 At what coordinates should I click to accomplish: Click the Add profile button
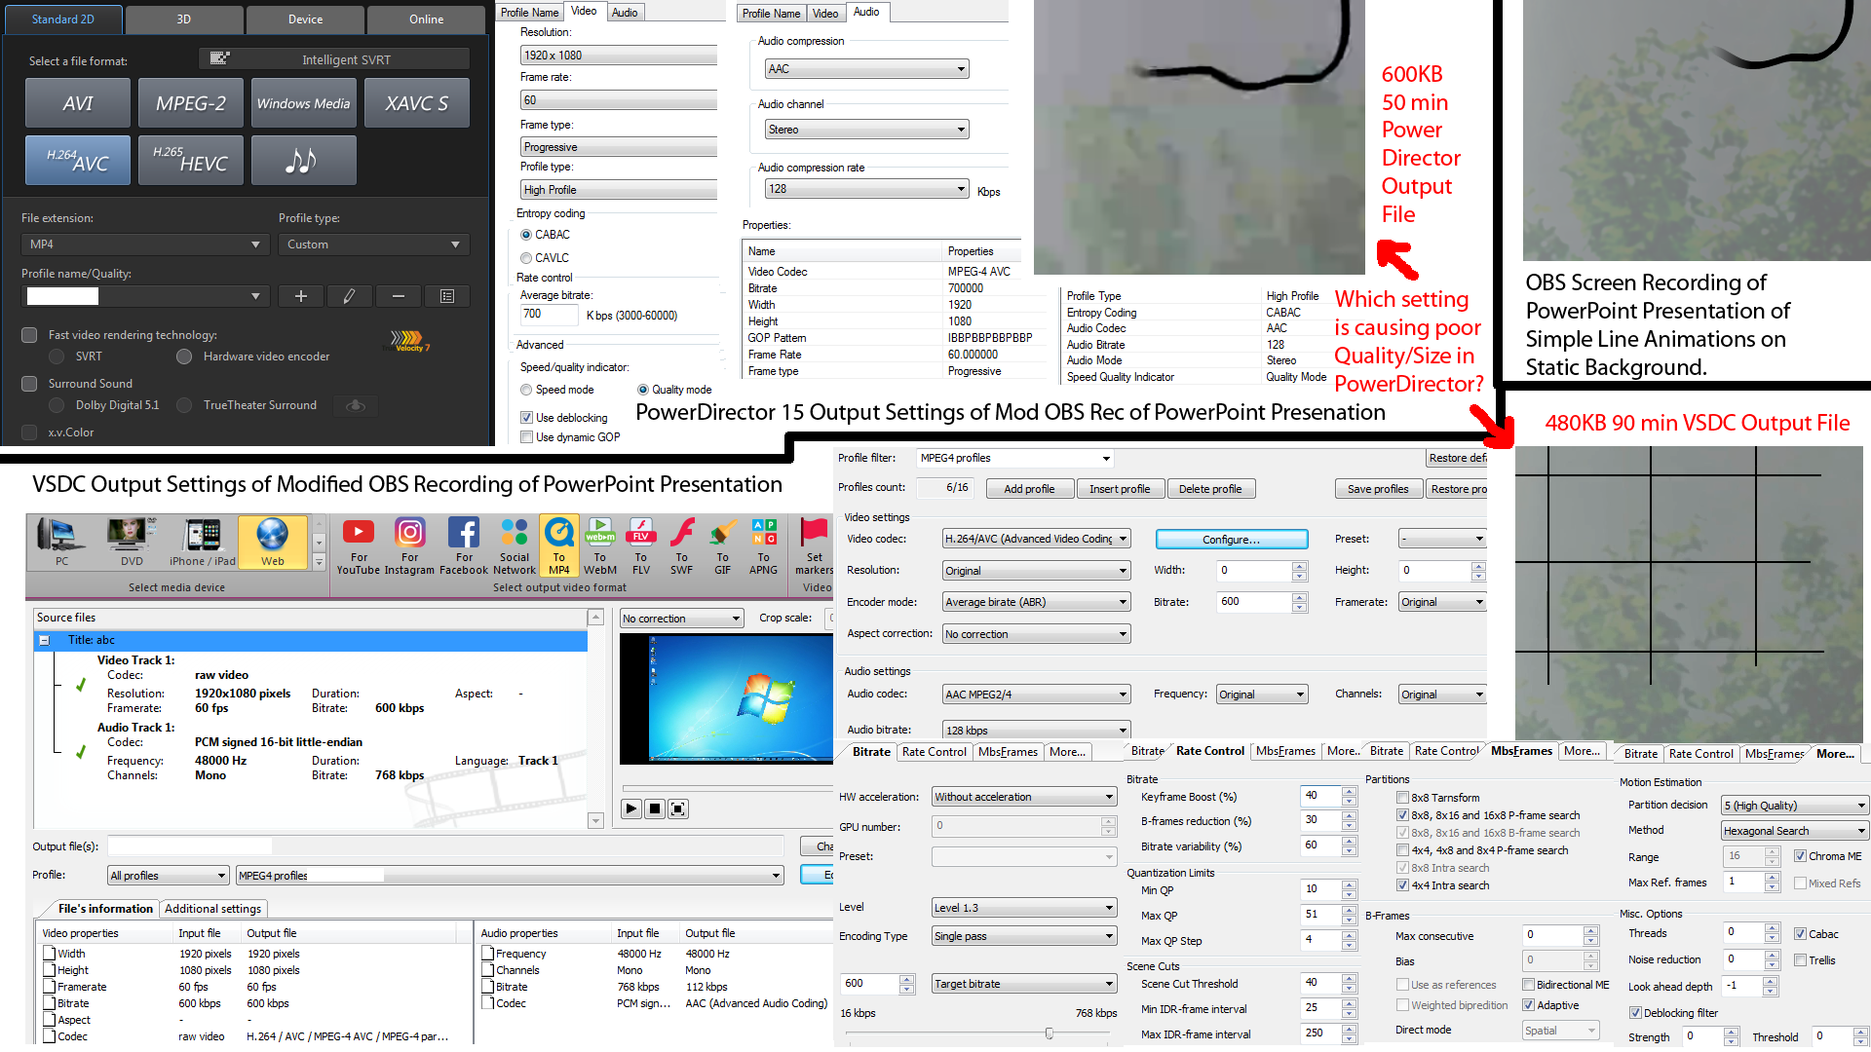pyautogui.click(x=1029, y=489)
